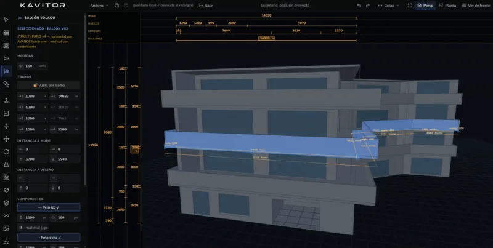The image size is (493, 248).
Task: Edit tramo 1 avance field 14030
Action: pyautogui.click(x=65, y=97)
